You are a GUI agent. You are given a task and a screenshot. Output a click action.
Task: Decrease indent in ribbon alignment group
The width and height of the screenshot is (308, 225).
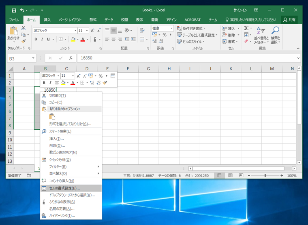(127, 39)
